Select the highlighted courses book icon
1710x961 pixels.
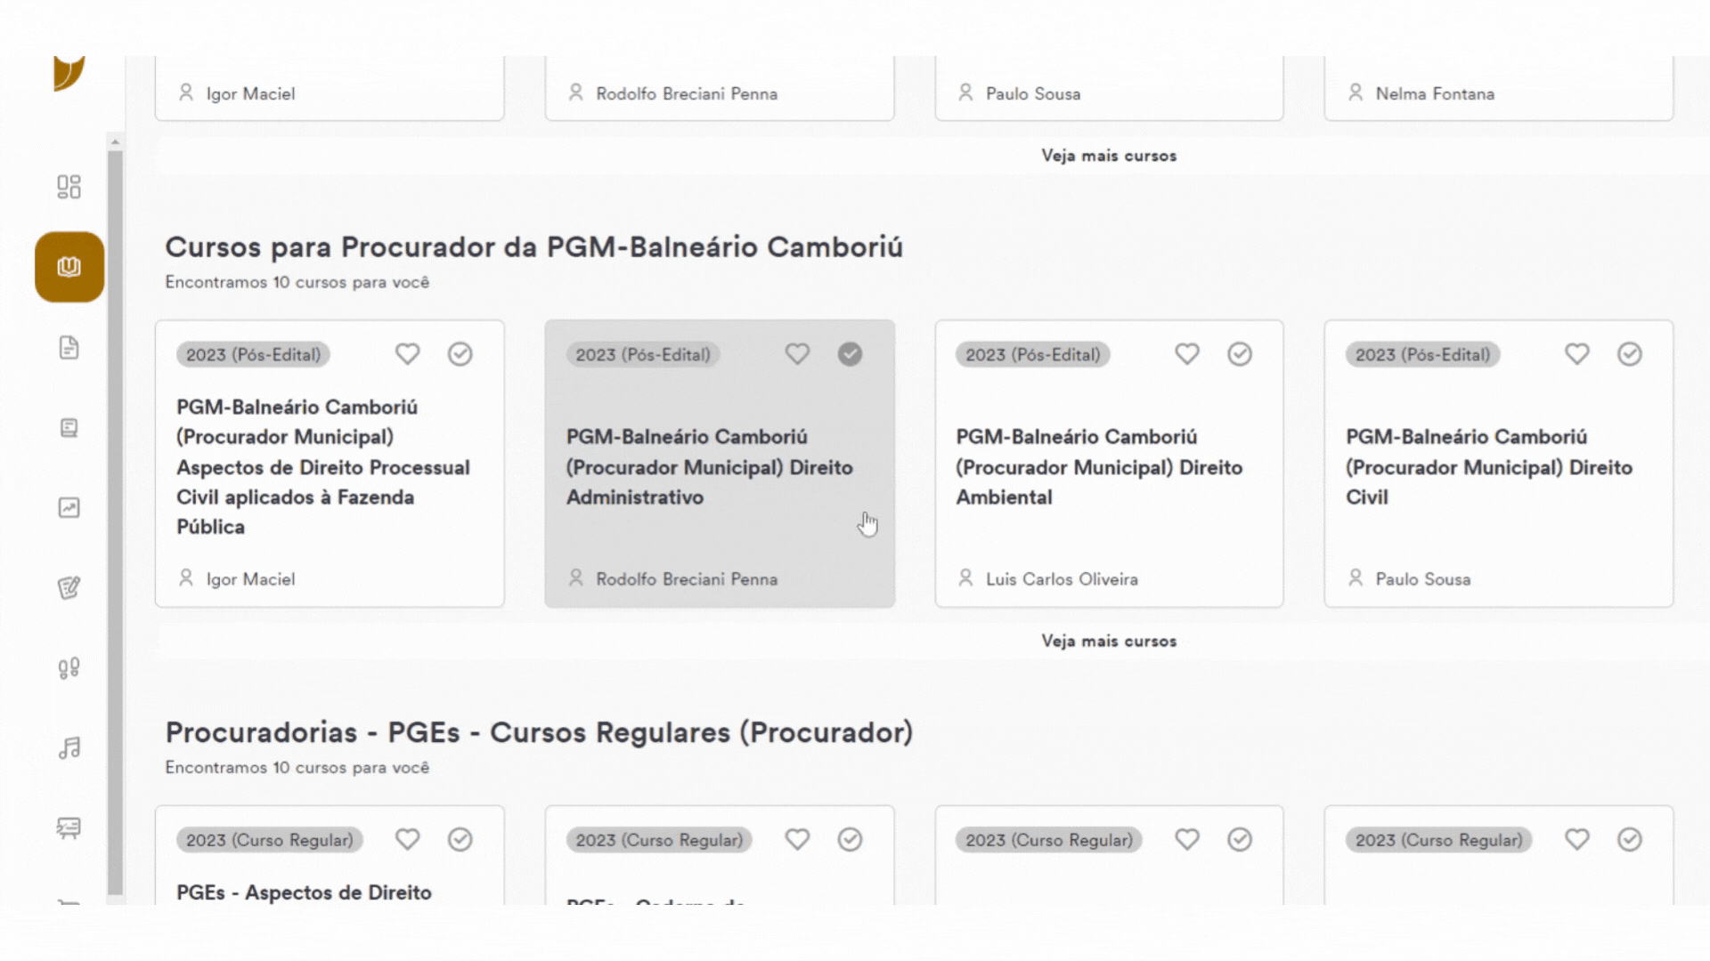69,267
